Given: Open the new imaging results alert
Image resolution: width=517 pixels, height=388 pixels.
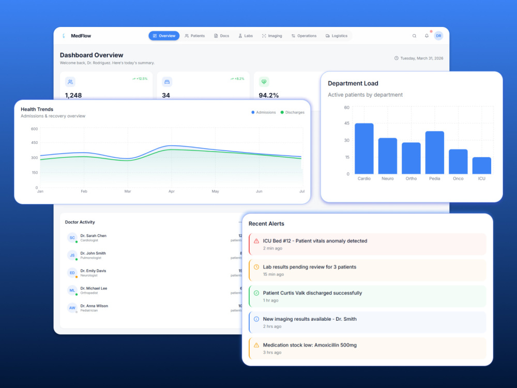Looking at the screenshot, I should pos(367,322).
